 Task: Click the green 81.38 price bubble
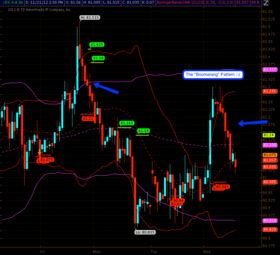pos(98,58)
